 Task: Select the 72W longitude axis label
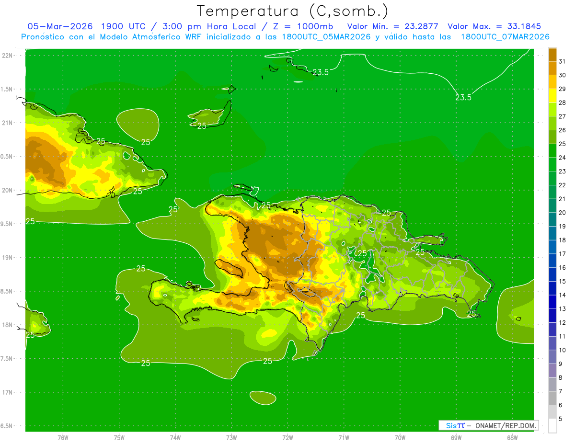coord(287,437)
